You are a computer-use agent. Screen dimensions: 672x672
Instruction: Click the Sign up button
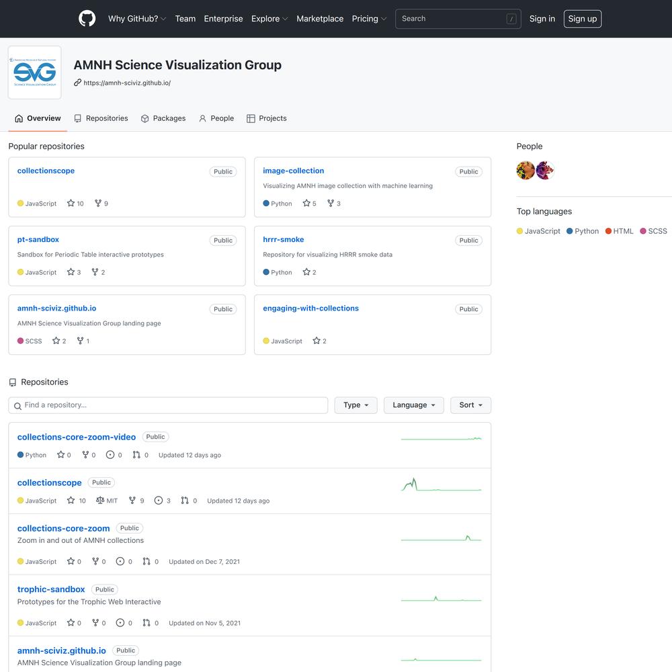(x=583, y=19)
